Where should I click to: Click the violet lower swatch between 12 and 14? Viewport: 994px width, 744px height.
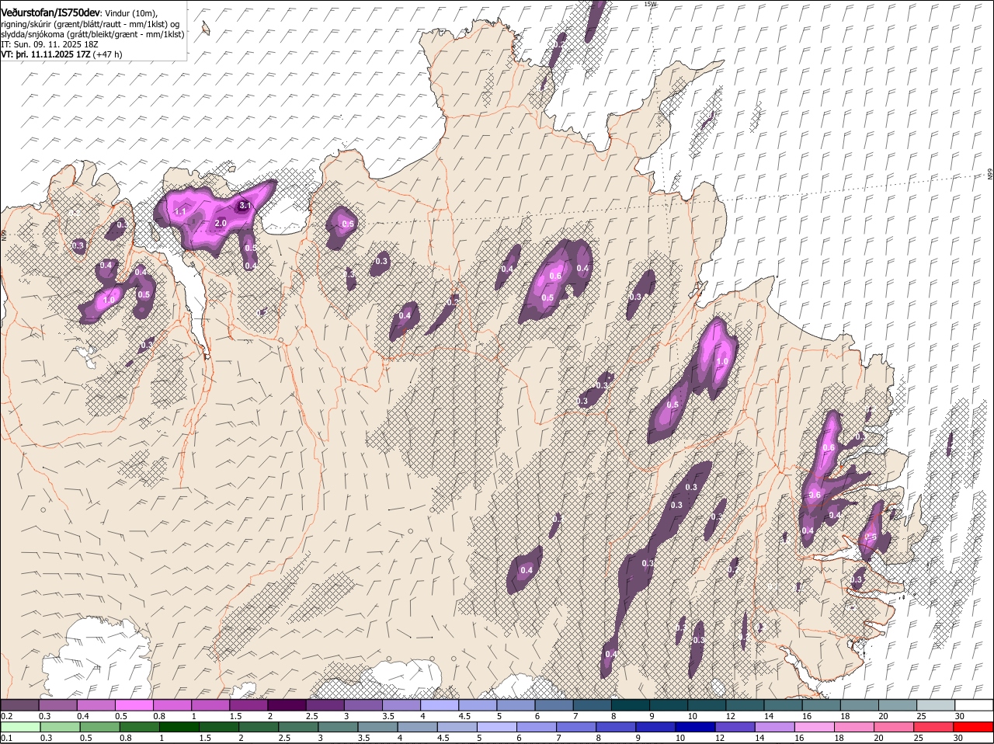[x=734, y=727]
